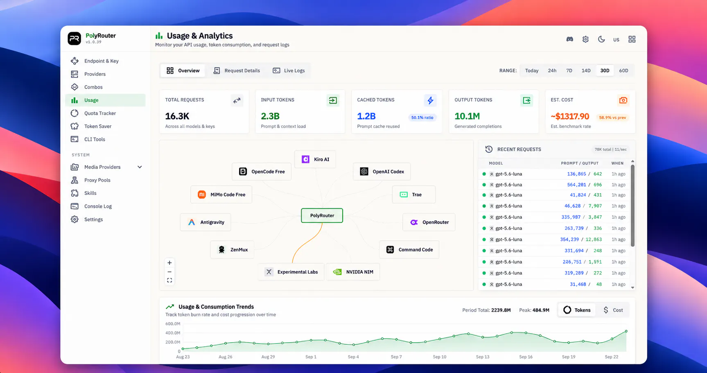Expand the Media Providers chevron
Screen dimensions: 707x373
pyautogui.click(x=140, y=167)
